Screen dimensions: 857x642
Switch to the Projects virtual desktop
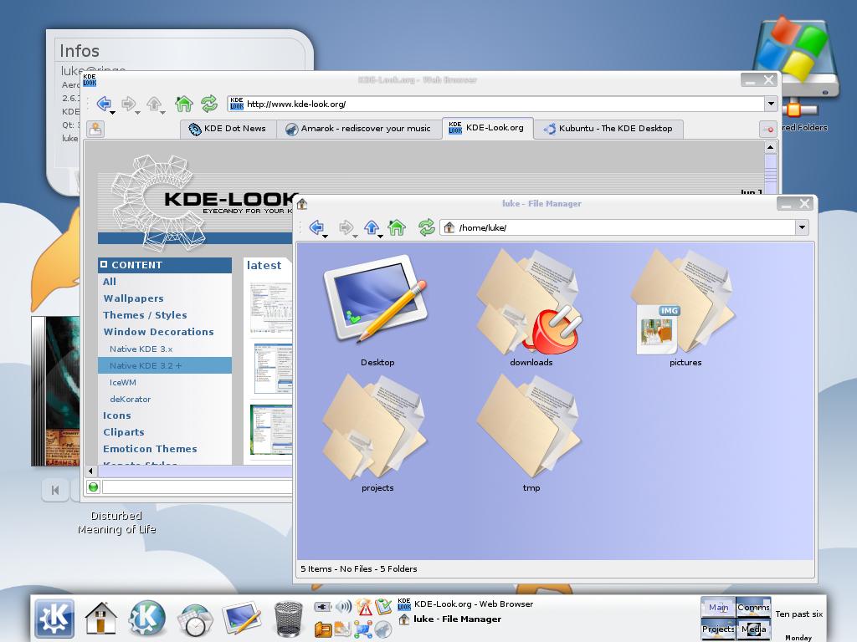coord(718,629)
